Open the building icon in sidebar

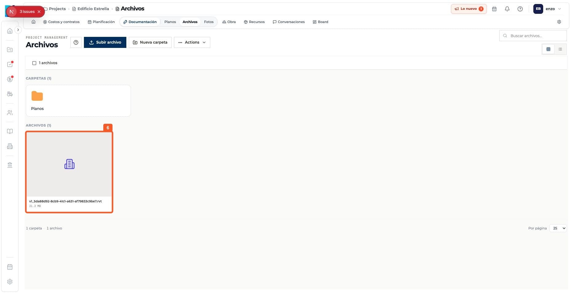(x=10, y=146)
